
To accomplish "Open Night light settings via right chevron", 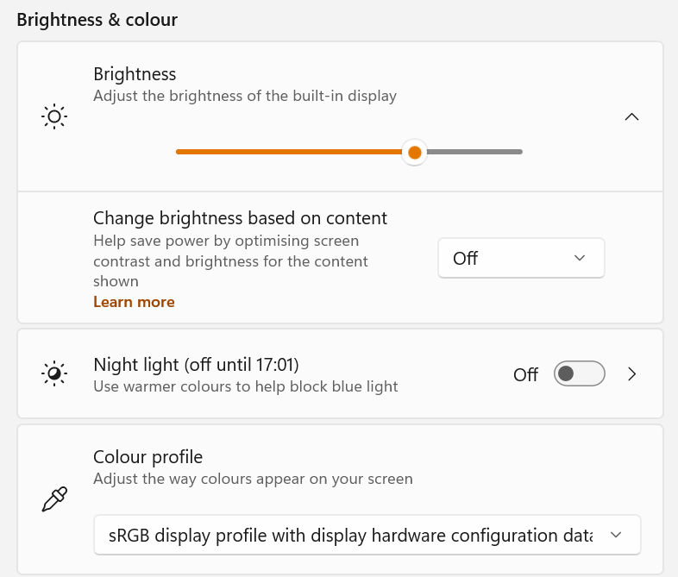I will [631, 373].
